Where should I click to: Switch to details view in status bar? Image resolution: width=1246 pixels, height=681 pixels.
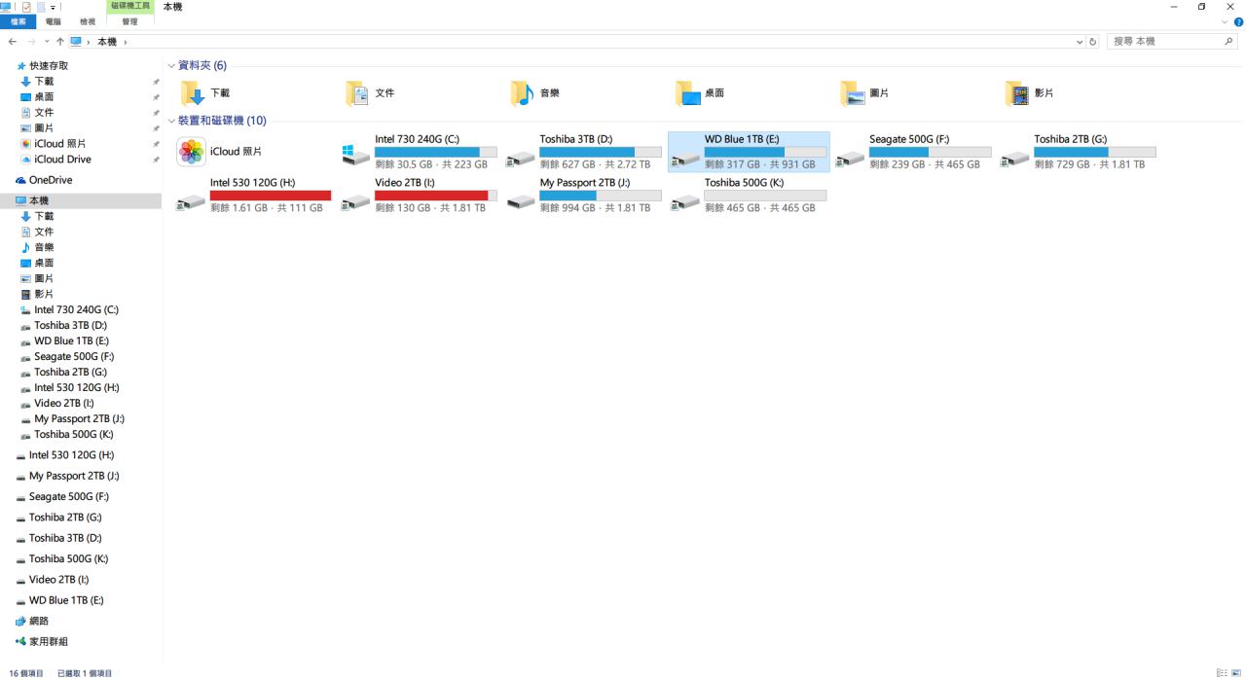coord(1222,673)
